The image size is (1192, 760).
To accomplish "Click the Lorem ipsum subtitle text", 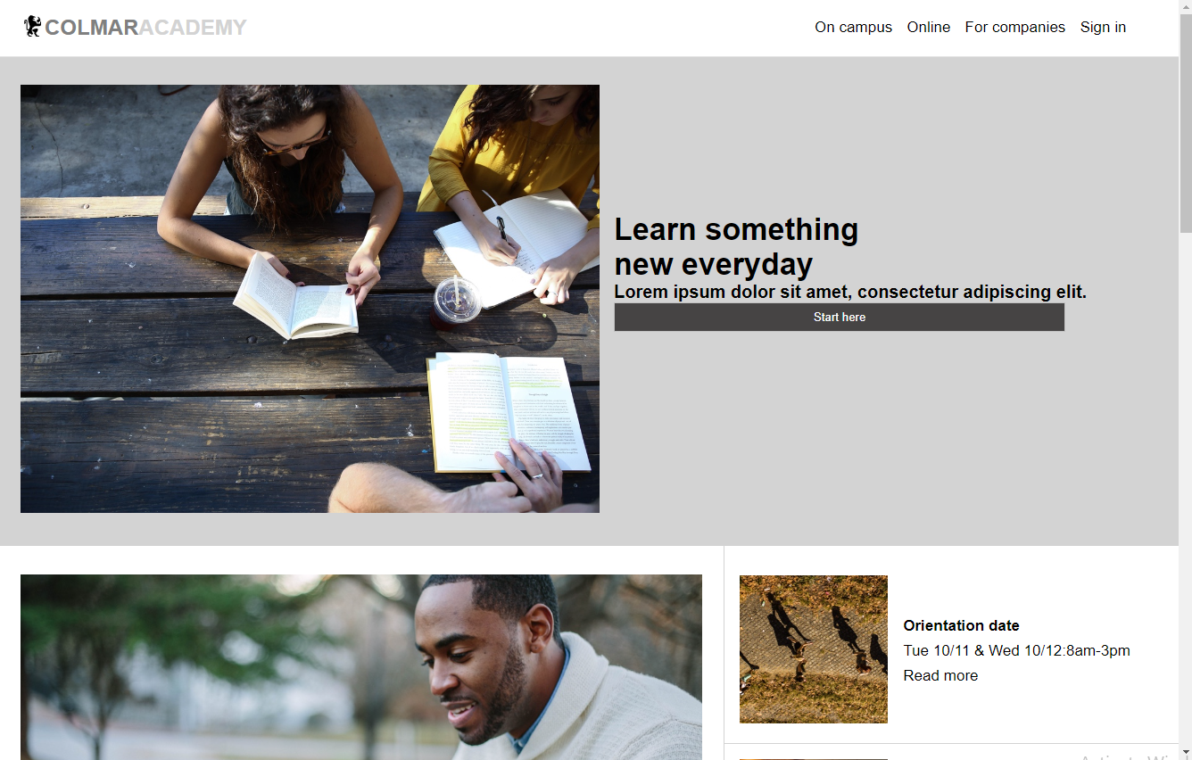I will tap(850, 292).
